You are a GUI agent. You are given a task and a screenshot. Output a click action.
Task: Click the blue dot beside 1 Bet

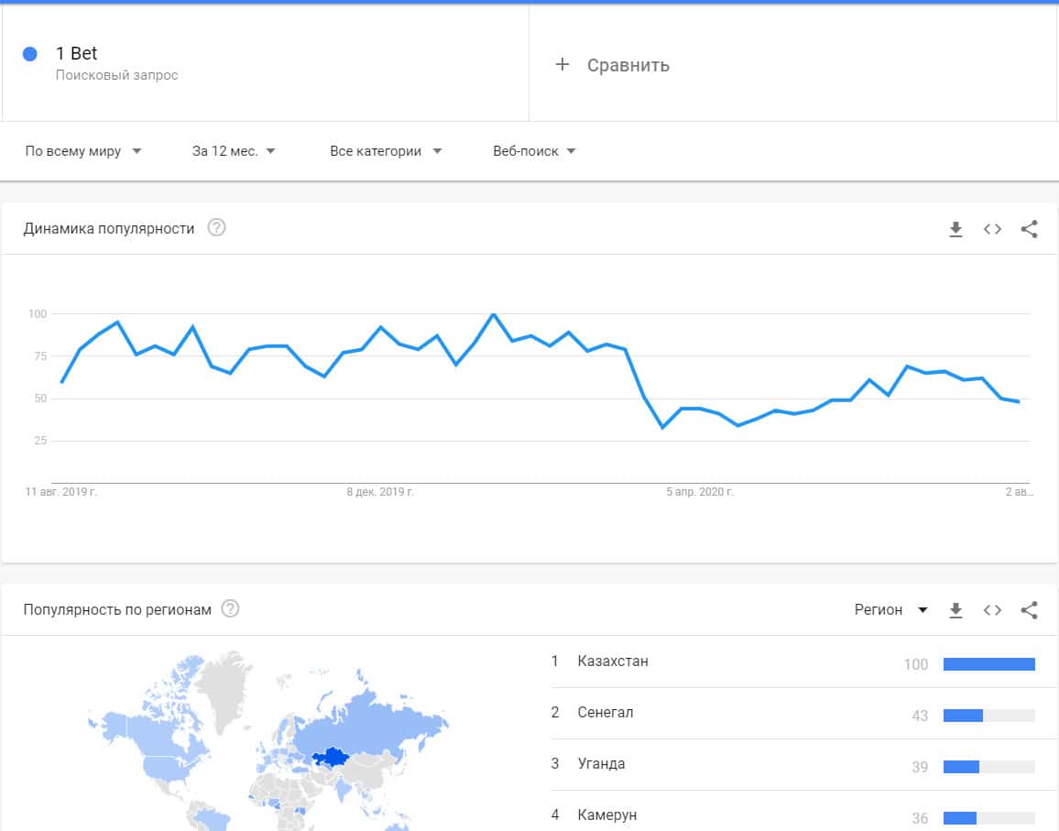29,54
